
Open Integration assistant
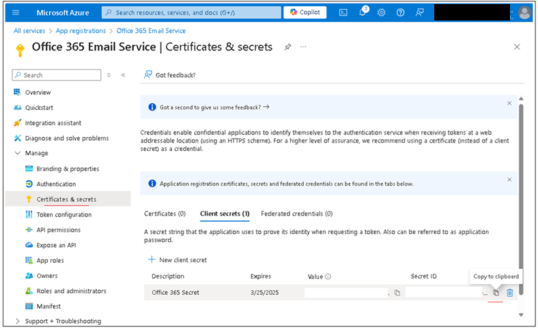point(53,123)
